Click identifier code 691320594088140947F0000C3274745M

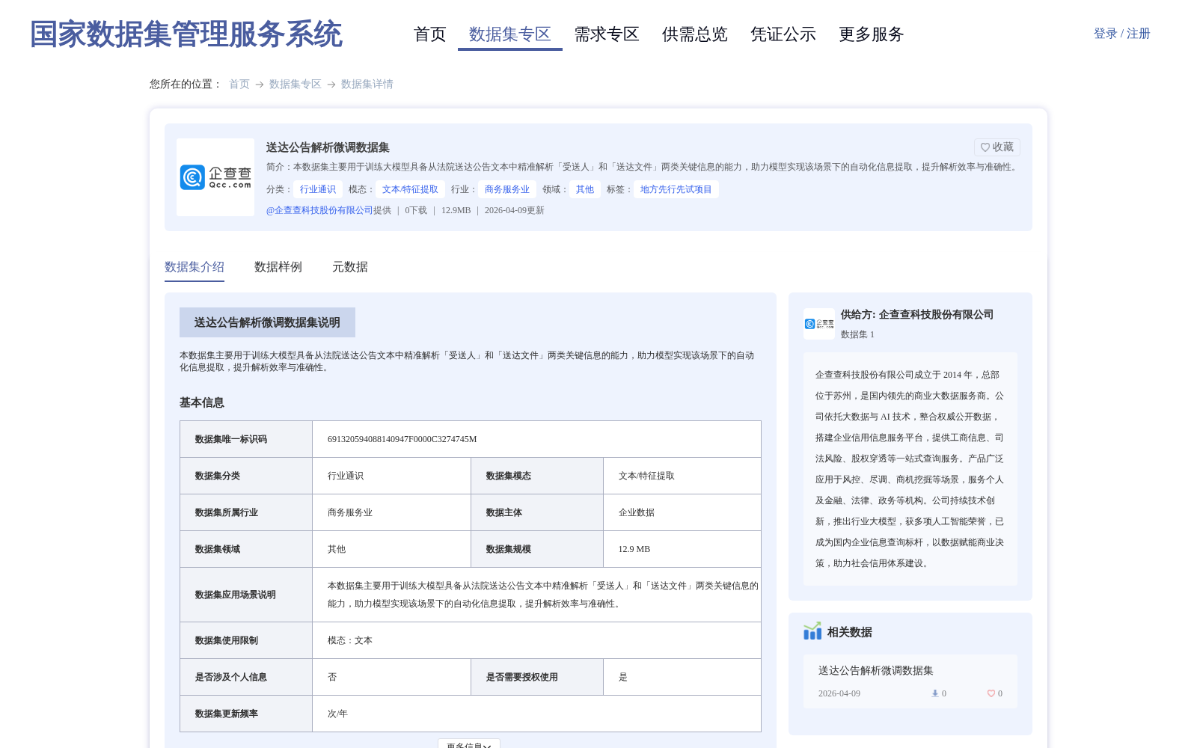(x=402, y=439)
